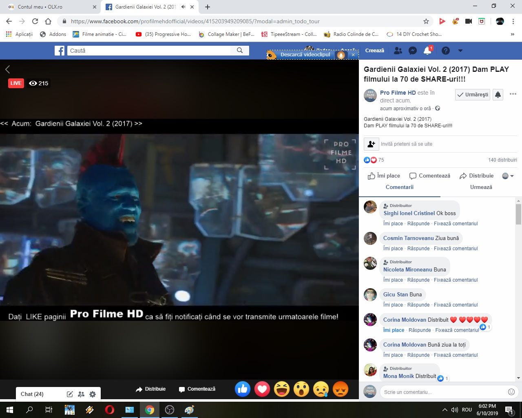The width and height of the screenshot is (522, 418).
Task: Click the back arrow over the video
Action: (x=7, y=69)
